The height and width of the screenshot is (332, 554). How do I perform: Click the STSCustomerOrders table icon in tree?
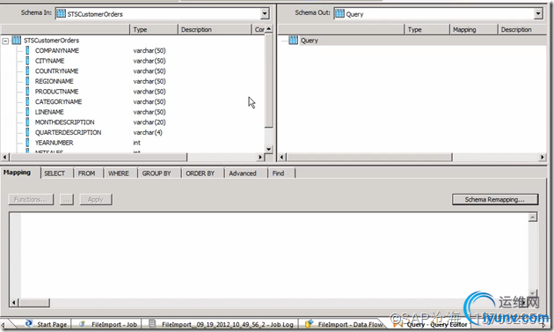click(16, 41)
